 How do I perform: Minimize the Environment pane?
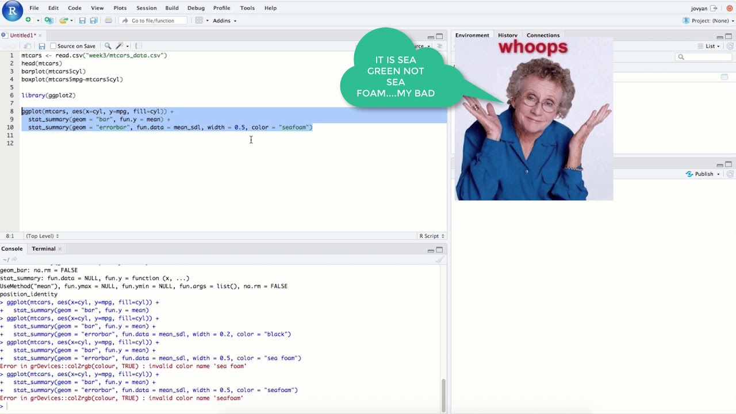[x=719, y=36]
